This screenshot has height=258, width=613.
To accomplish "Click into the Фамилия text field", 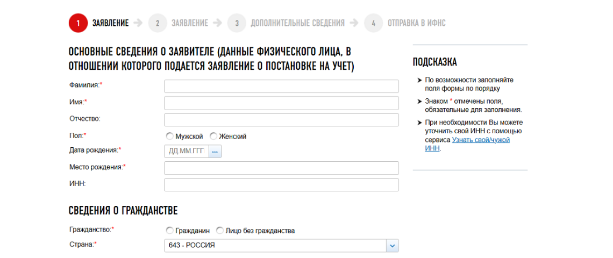I will [281, 87].
